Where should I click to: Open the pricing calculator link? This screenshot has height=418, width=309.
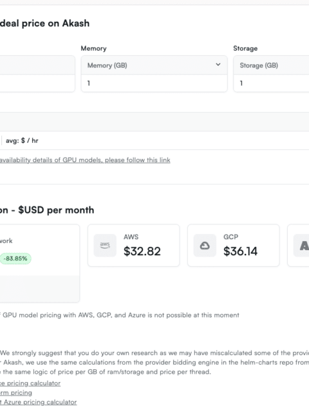click(30, 383)
